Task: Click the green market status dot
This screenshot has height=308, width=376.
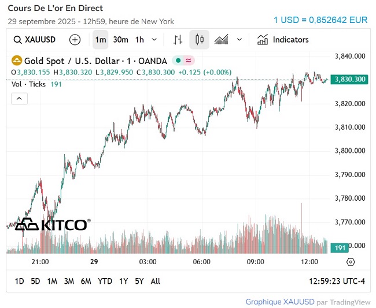Action: point(179,61)
